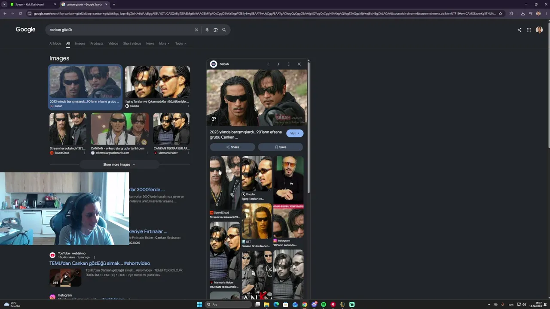550x309 pixels.
Task: Expand Show more images
Action: tap(119, 164)
